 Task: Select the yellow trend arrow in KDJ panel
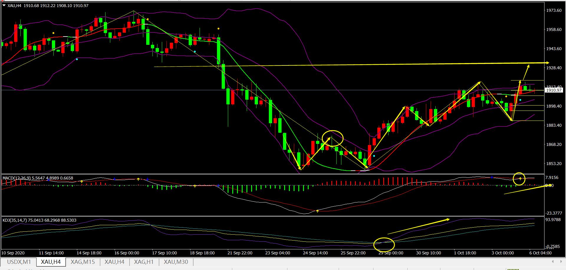click(x=419, y=226)
